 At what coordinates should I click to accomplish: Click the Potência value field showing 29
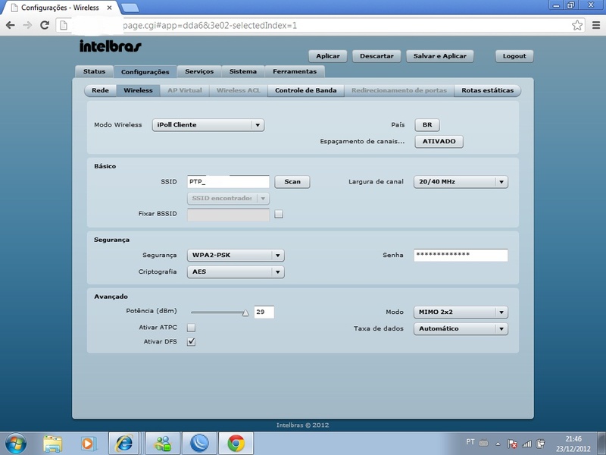coord(264,312)
